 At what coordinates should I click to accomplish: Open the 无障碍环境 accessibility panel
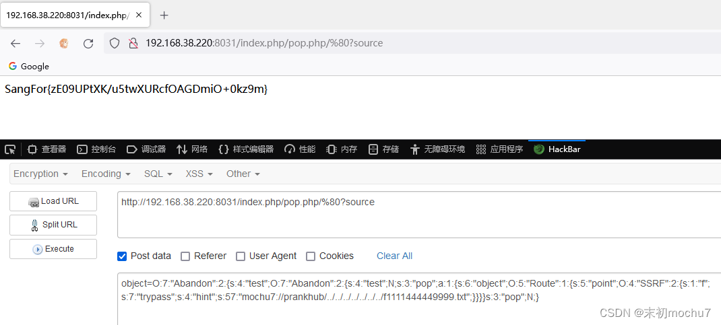(437, 149)
